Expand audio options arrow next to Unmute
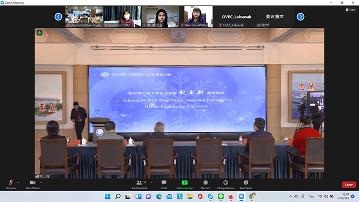359x202 pixels. pos(18,183)
